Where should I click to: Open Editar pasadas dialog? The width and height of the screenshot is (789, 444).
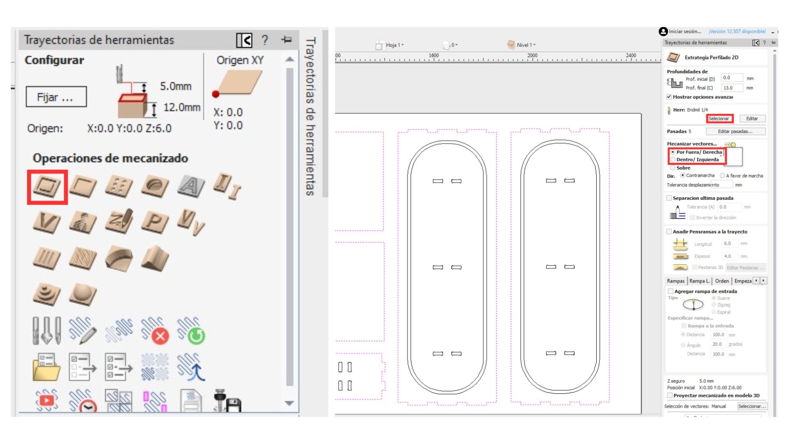click(x=735, y=132)
